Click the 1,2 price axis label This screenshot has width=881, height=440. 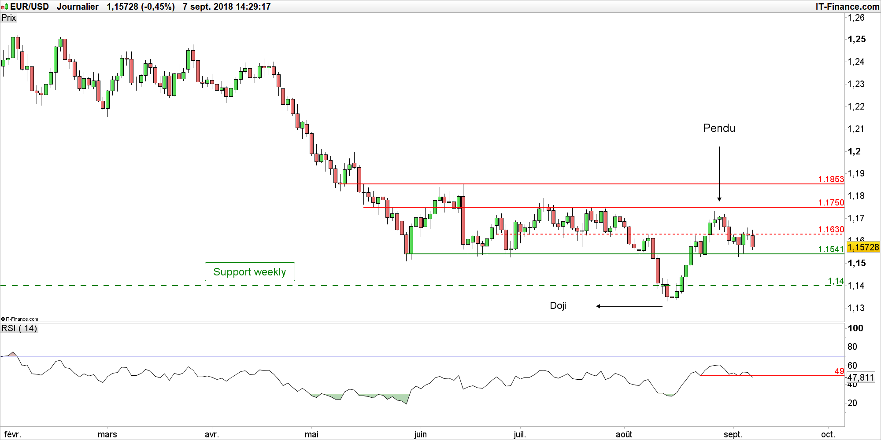(854, 151)
